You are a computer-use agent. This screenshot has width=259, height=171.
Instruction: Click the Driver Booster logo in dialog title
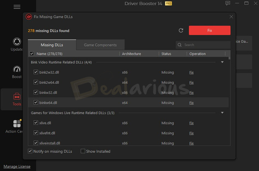(29, 17)
